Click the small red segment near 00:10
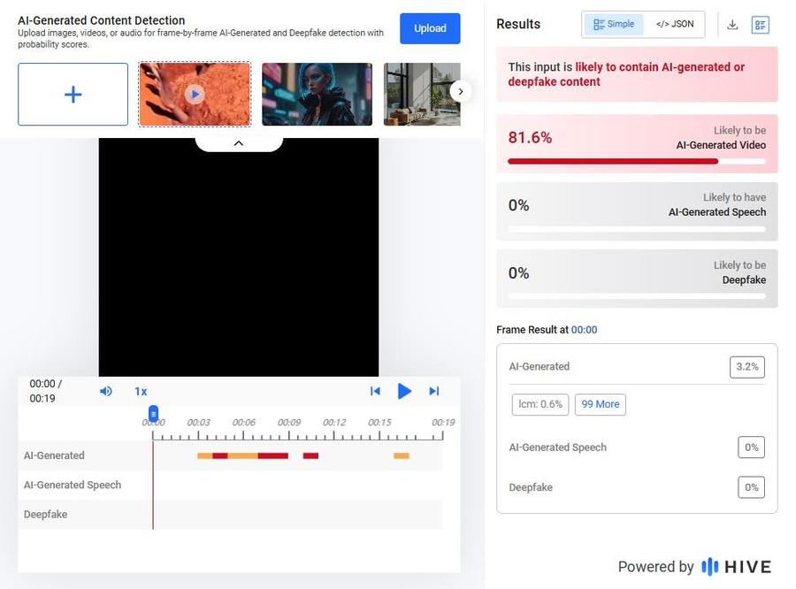This screenshot has width=796, height=589. coord(310,455)
